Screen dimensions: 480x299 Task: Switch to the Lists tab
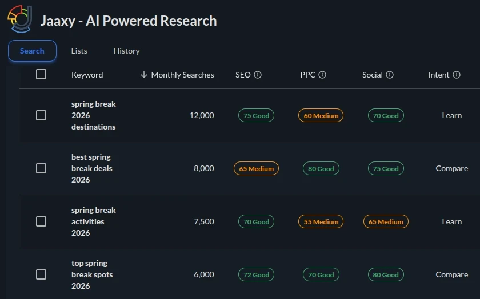click(79, 51)
